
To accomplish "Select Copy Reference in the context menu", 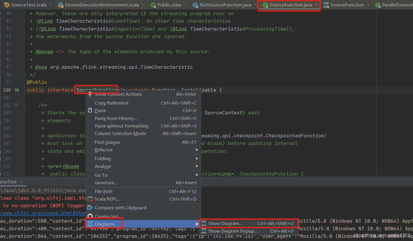I will 143,103.
